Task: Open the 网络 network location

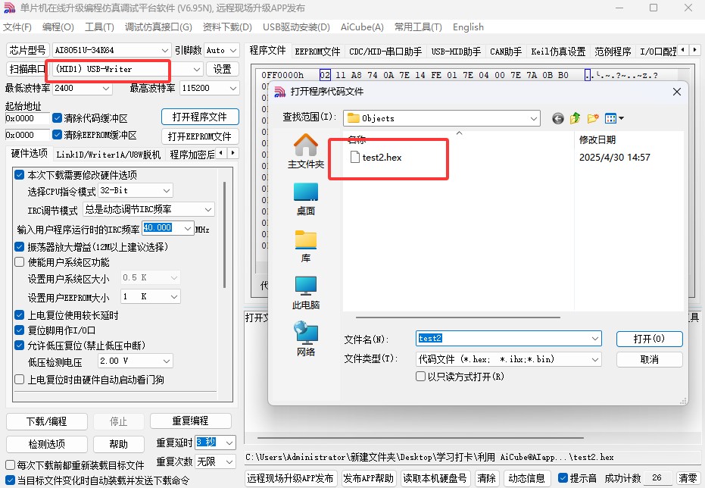Action: pos(306,339)
